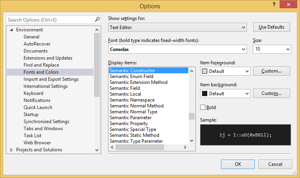Select the General options page
300x178 pixels.
[31, 37]
